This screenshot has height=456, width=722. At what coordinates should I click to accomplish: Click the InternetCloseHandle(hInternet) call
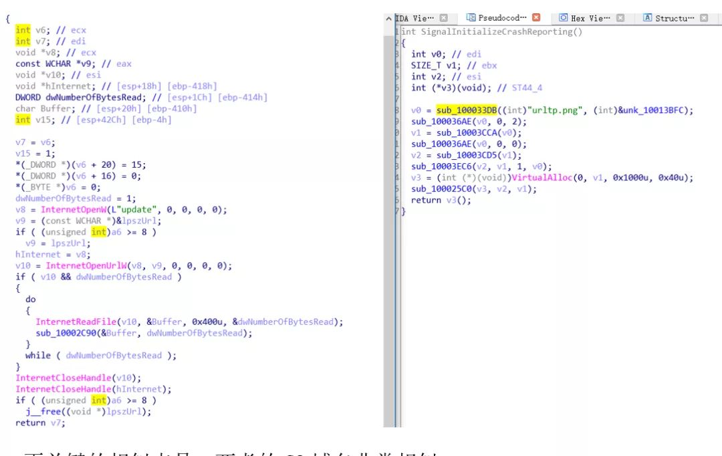click(94, 389)
